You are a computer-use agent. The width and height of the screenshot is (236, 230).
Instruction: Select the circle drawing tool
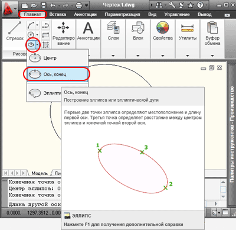(31, 35)
